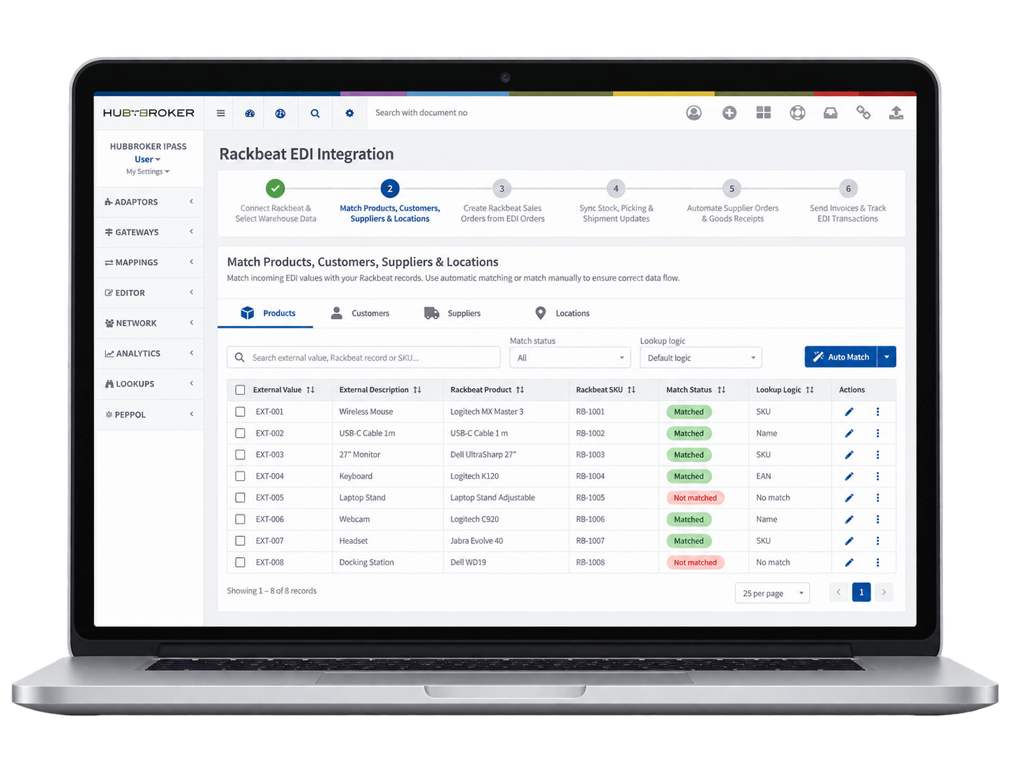Switch to the Products tab
The height and width of the screenshot is (757, 1010).
pos(266,314)
